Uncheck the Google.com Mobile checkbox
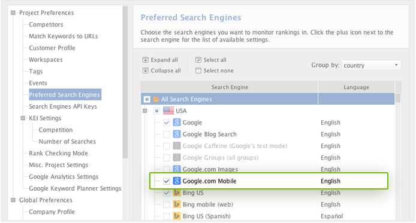The width and height of the screenshot is (416, 223). pyautogui.click(x=167, y=181)
